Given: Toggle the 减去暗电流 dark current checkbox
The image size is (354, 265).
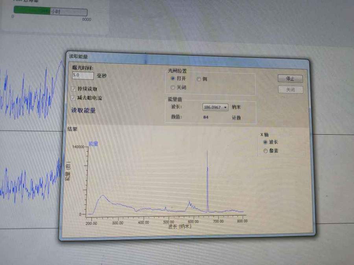Looking at the screenshot, I should (x=73, y=98).
